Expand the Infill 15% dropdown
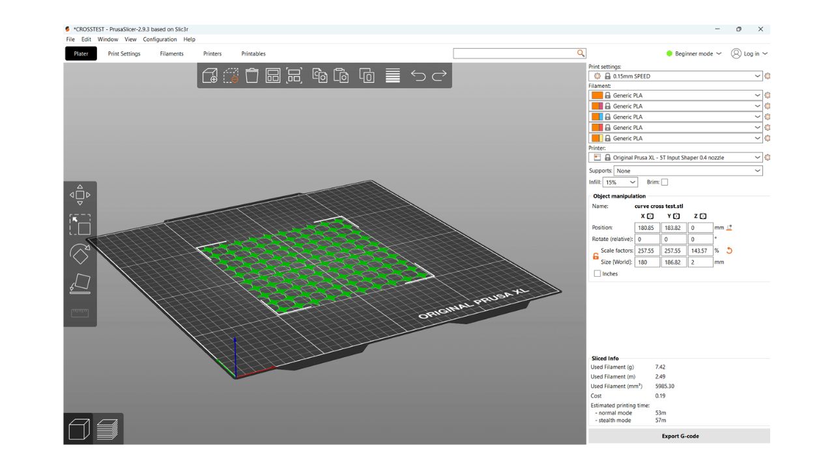The height and width of the screenshot is (469, 834). coord(620,182)
